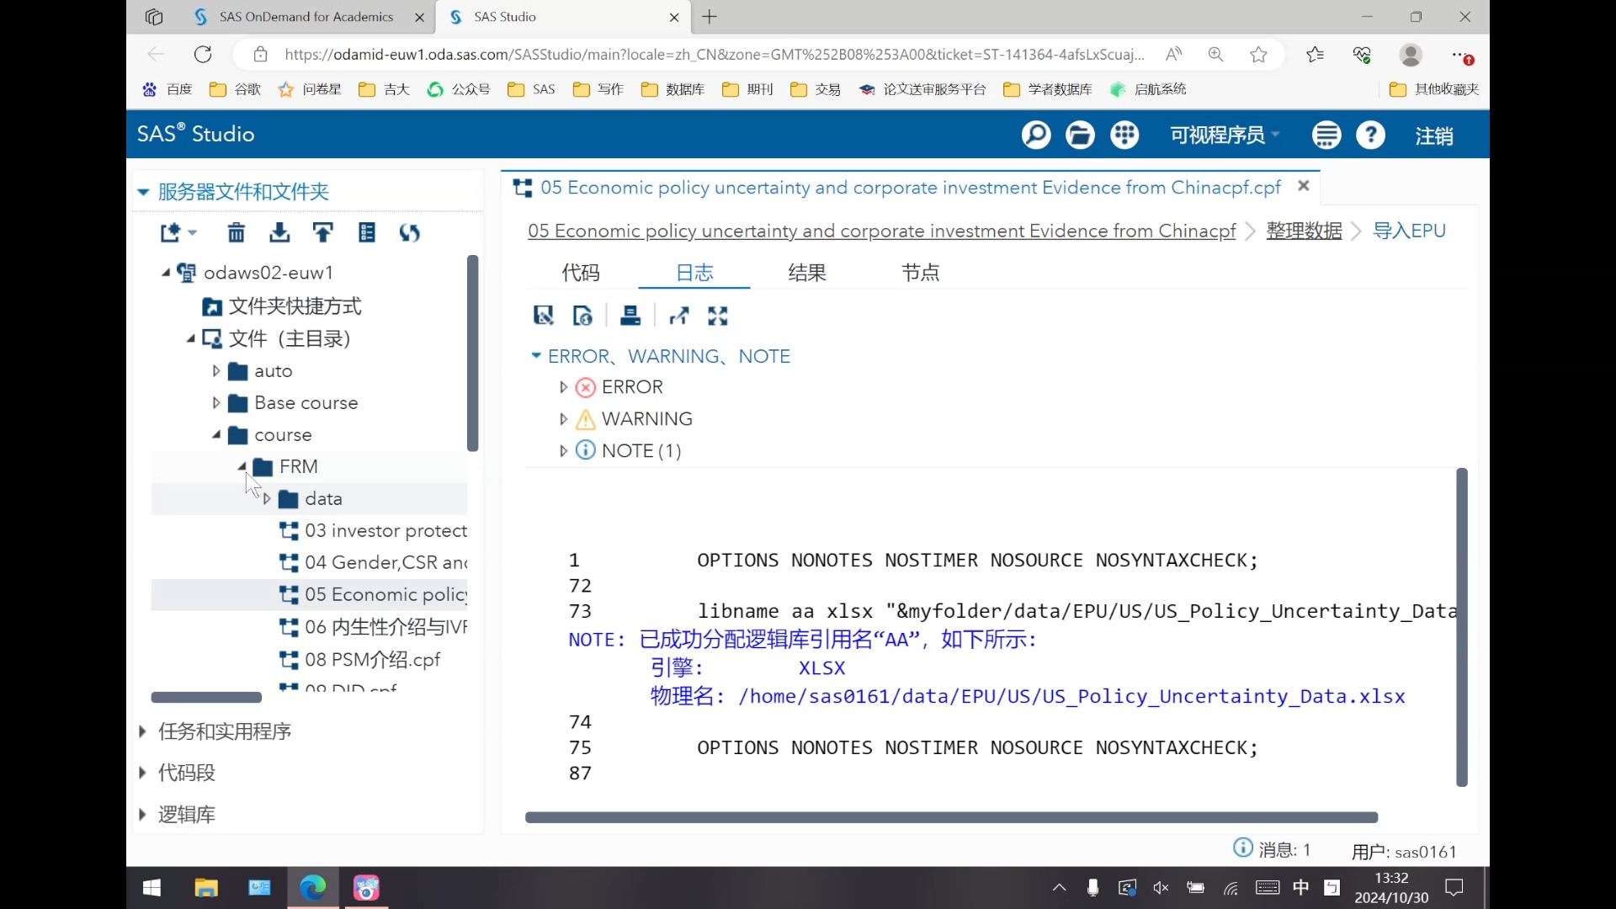Switch to the 代码 tab
1616x909 pixels.
point(581,272)
